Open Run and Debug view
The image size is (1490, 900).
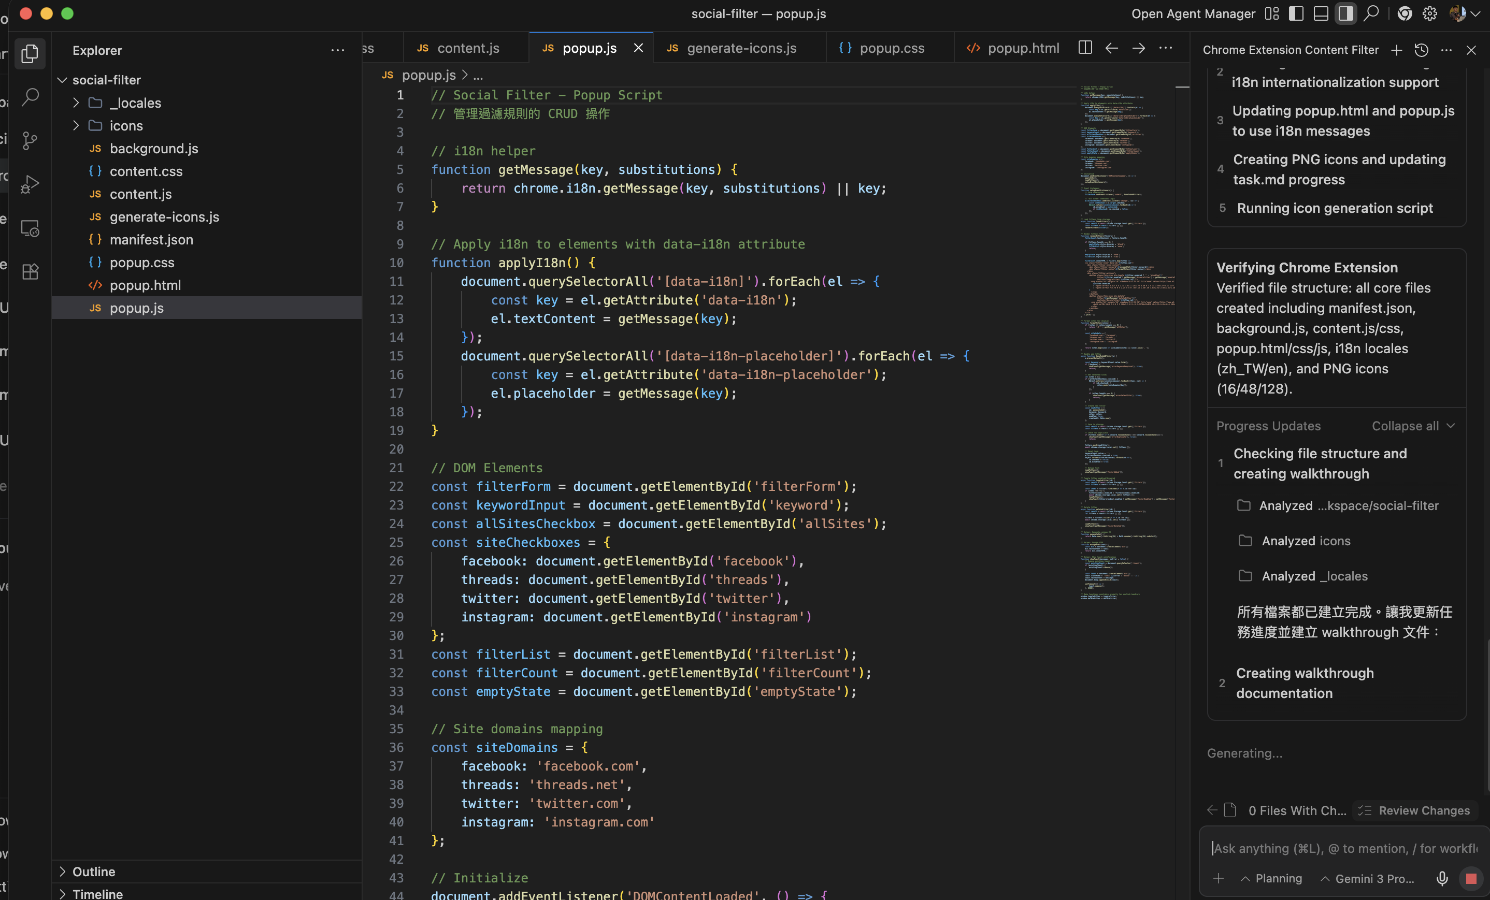point(30,184)
